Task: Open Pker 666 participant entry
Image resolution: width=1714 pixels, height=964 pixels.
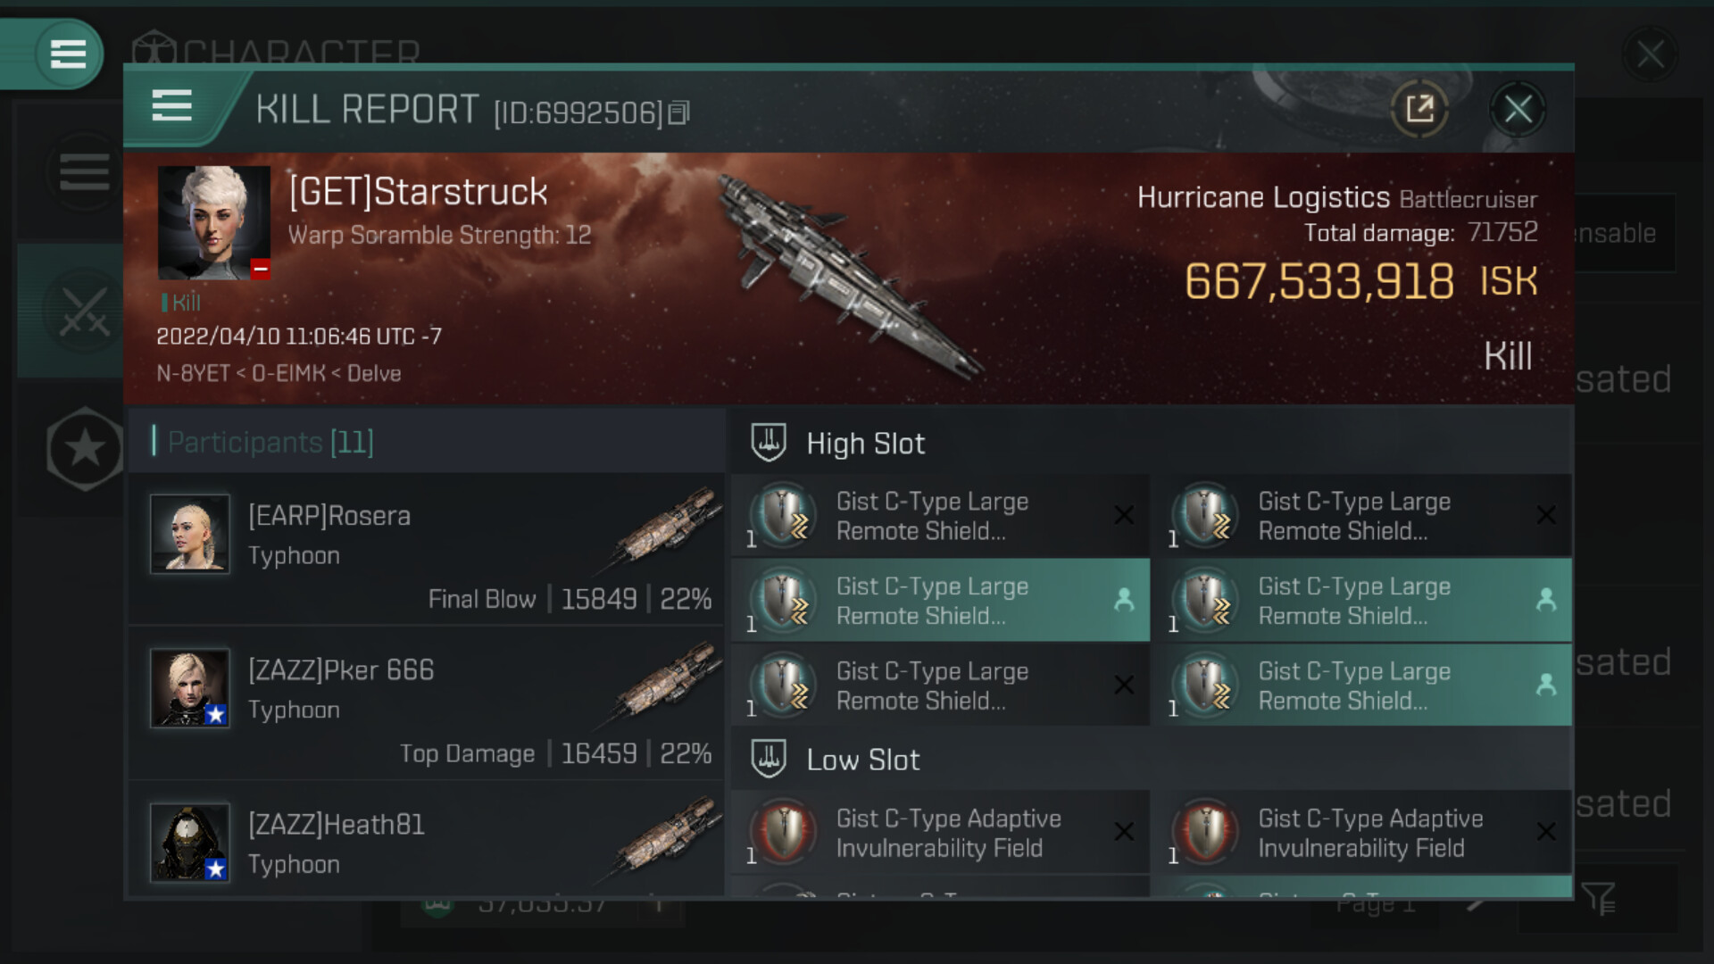Action: (x=426, y=703)
